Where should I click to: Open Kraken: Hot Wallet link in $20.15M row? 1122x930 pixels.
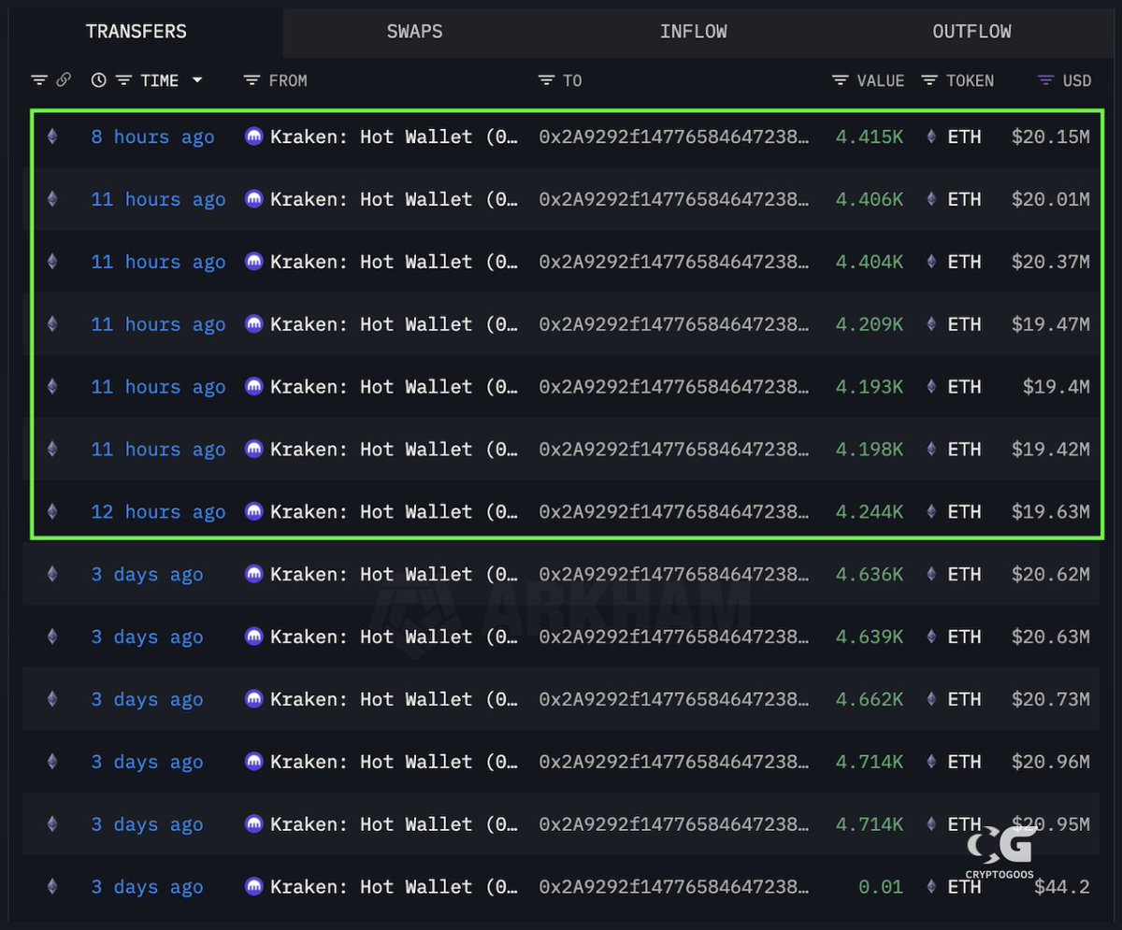[394, 136]
